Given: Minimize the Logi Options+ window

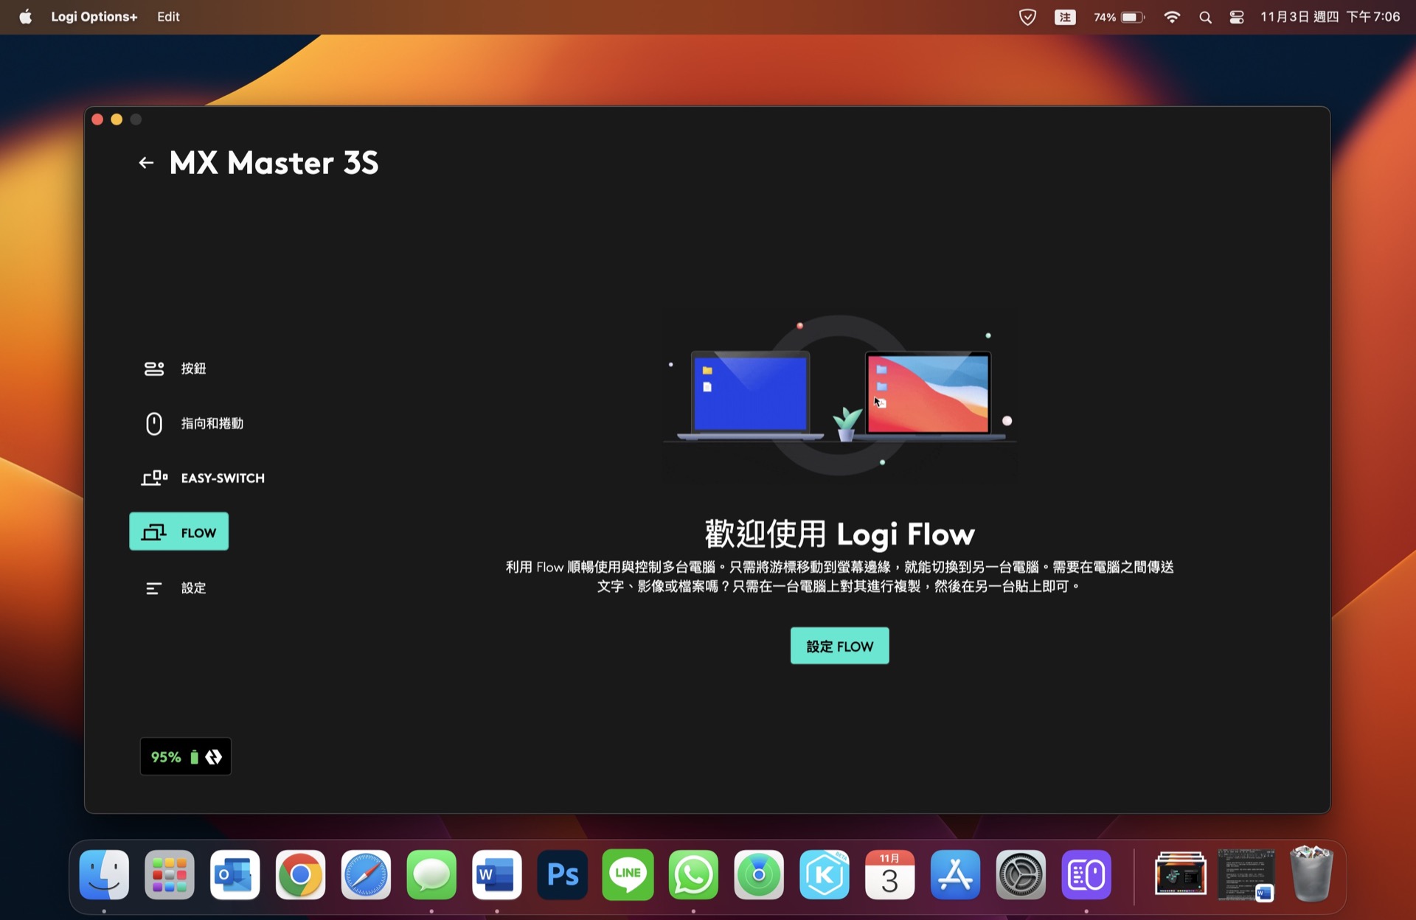Looking at the screenshot, I should click(117, 119).
